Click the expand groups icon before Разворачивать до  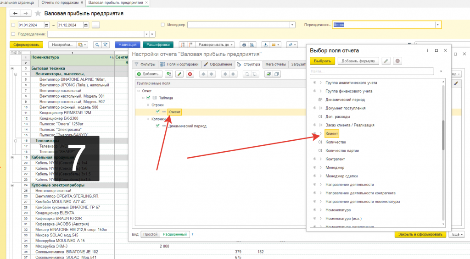click(x=190, y=44)
